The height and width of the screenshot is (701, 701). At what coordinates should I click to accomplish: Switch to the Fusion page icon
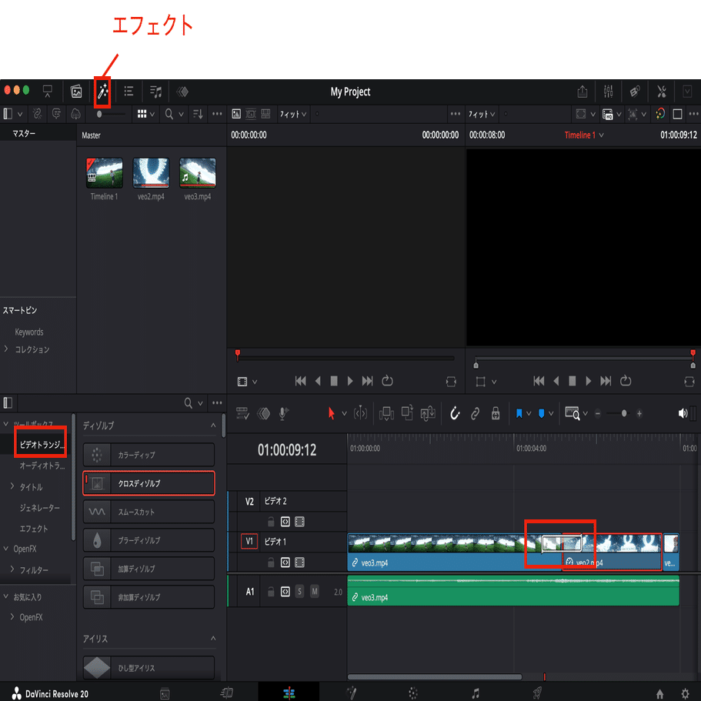point(352,692)
